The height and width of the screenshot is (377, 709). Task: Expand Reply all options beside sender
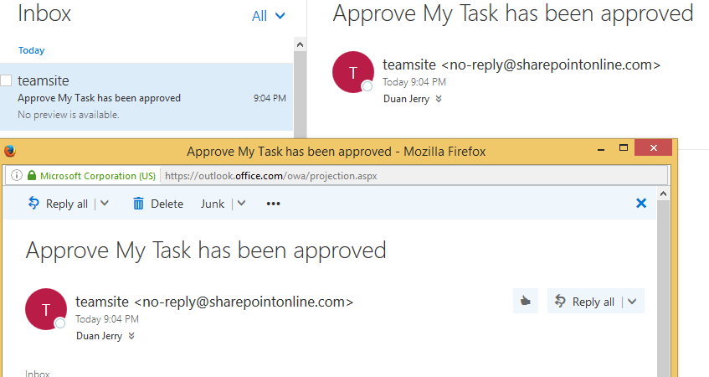click(x=632, y=302)
